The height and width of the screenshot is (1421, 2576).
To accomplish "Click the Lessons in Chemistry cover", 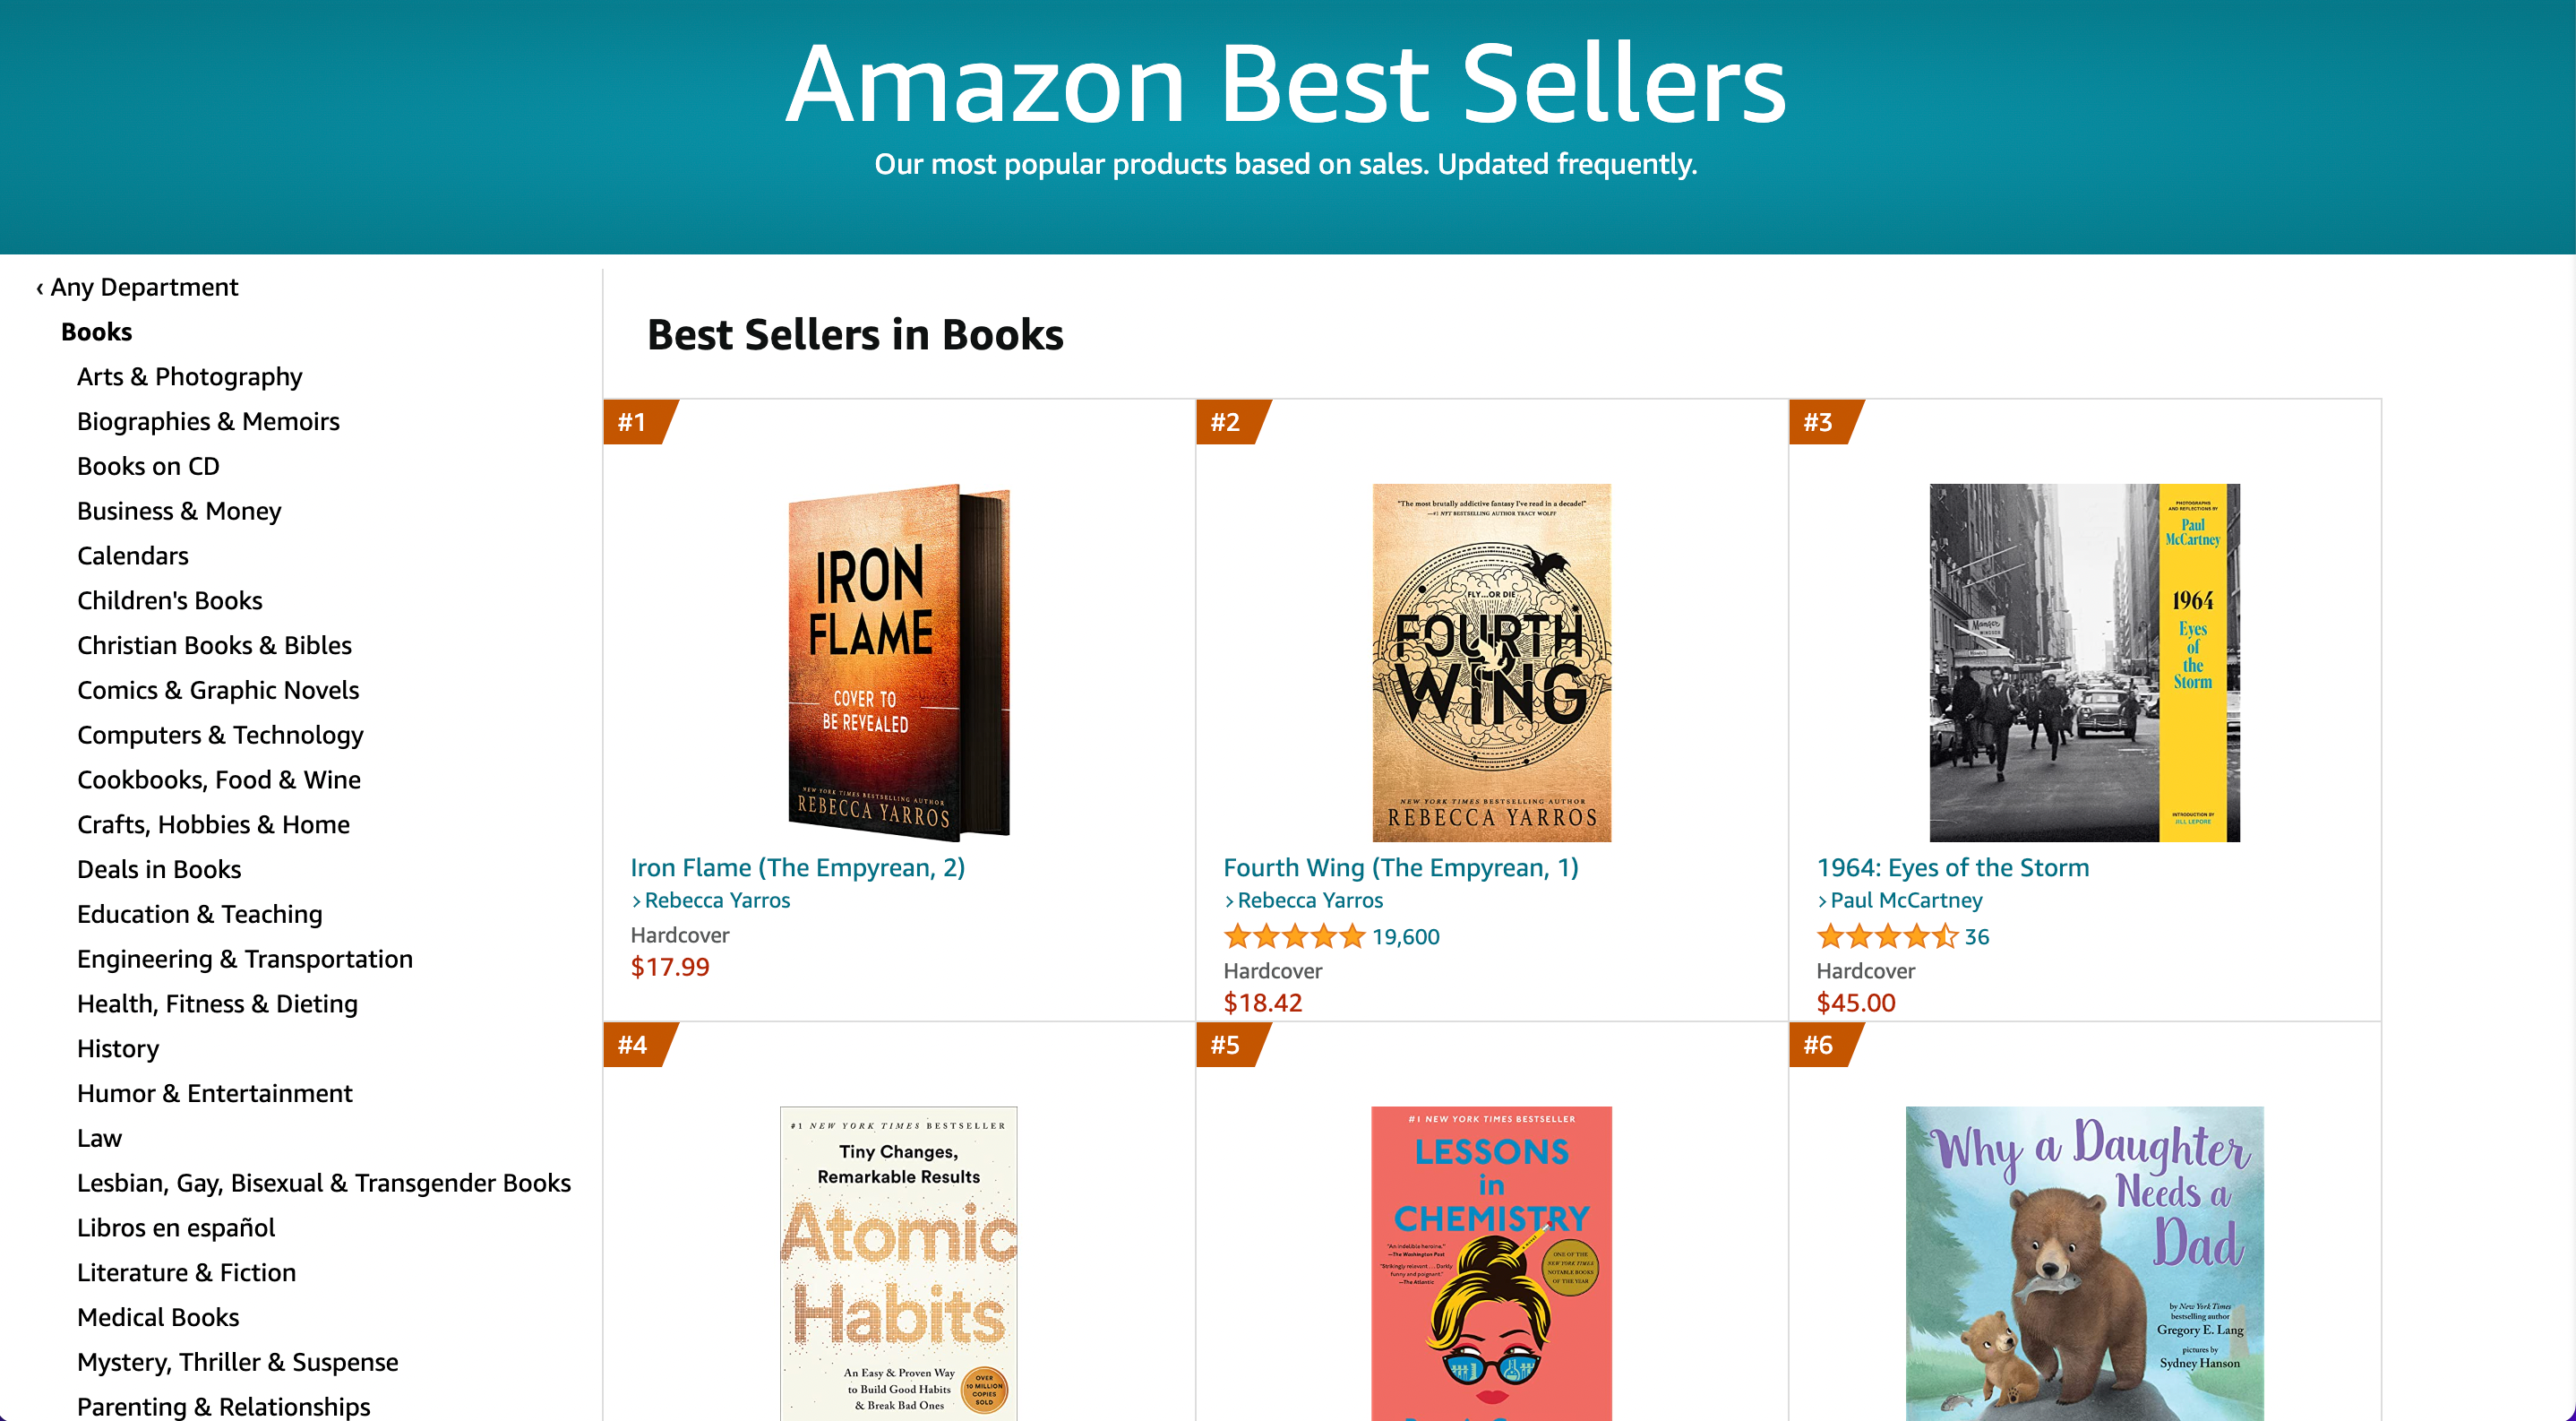I will [x=1491, y=1263].
